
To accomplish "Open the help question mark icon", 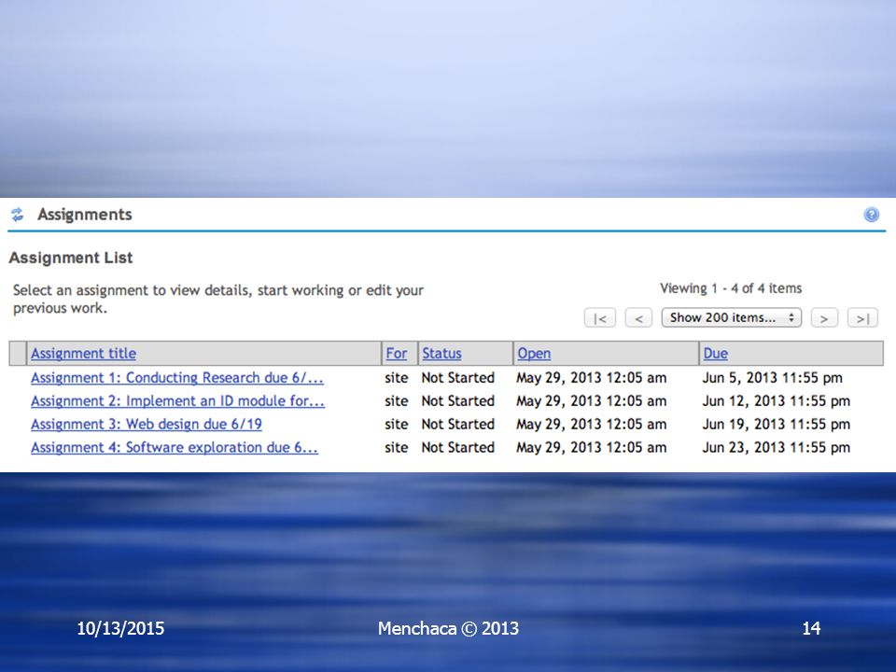I will point(871,215).
